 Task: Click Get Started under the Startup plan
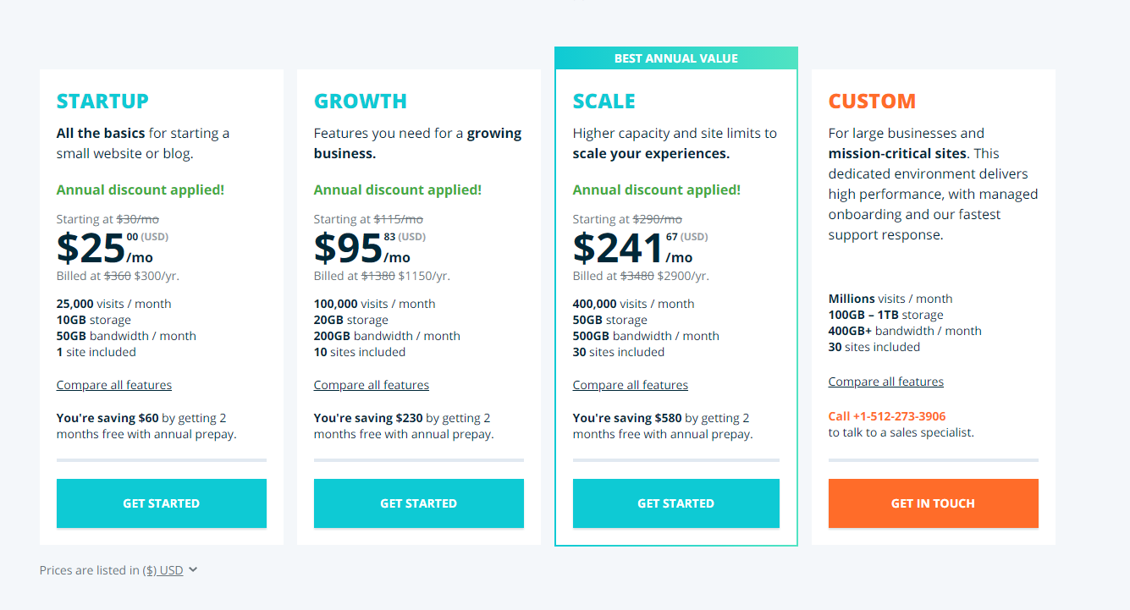pos(161,503)
